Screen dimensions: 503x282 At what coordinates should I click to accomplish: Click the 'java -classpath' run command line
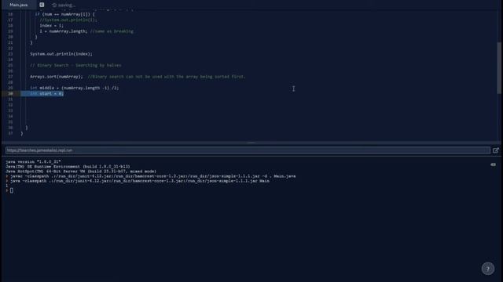[x=140, y=181]
